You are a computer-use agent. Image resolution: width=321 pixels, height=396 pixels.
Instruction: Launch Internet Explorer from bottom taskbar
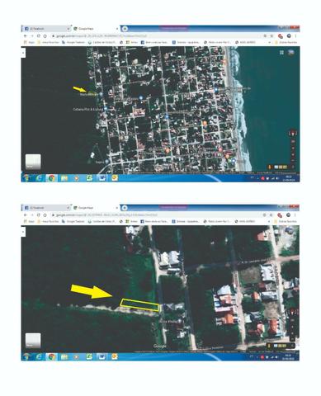[39, 357]
